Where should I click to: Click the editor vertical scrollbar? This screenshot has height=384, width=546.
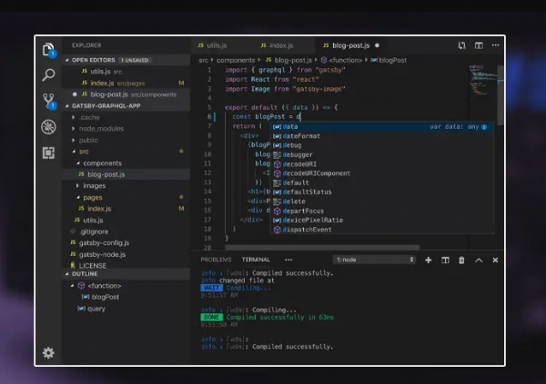[500, 95]
